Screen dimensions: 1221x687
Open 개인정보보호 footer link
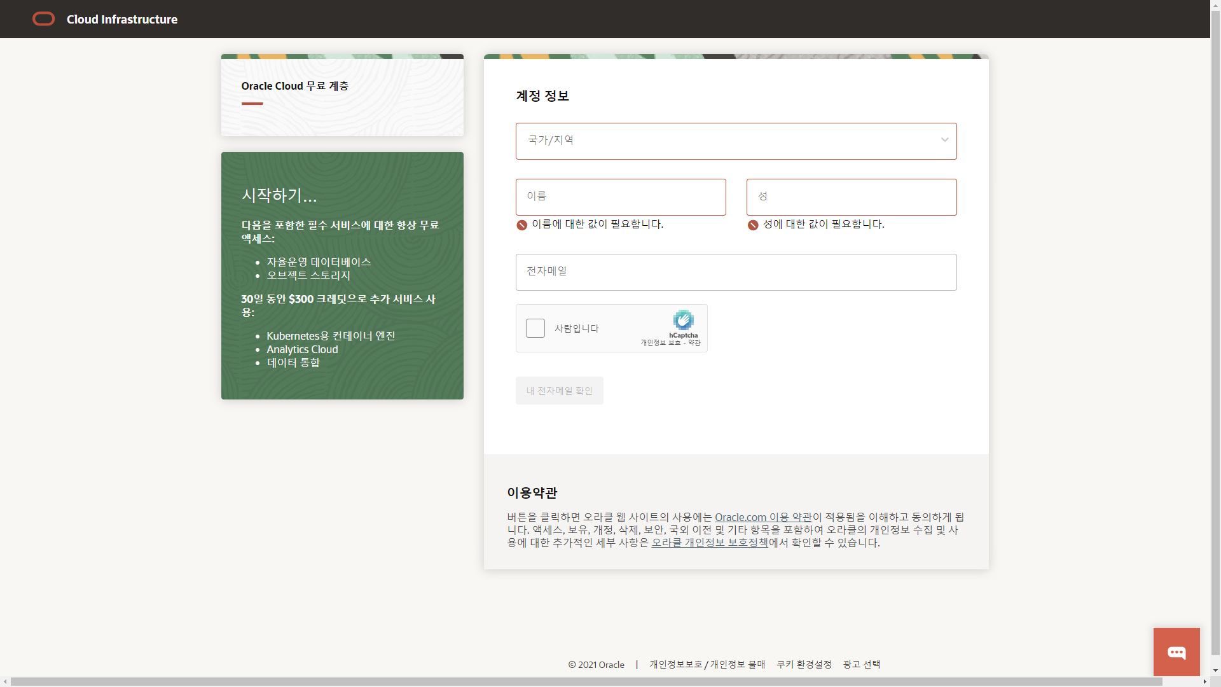pyautogui.click(x=675, y=664)
